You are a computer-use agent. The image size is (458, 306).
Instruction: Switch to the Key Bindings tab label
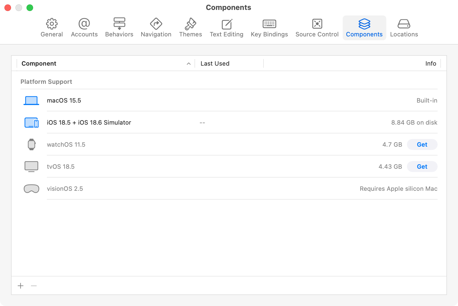269,34
